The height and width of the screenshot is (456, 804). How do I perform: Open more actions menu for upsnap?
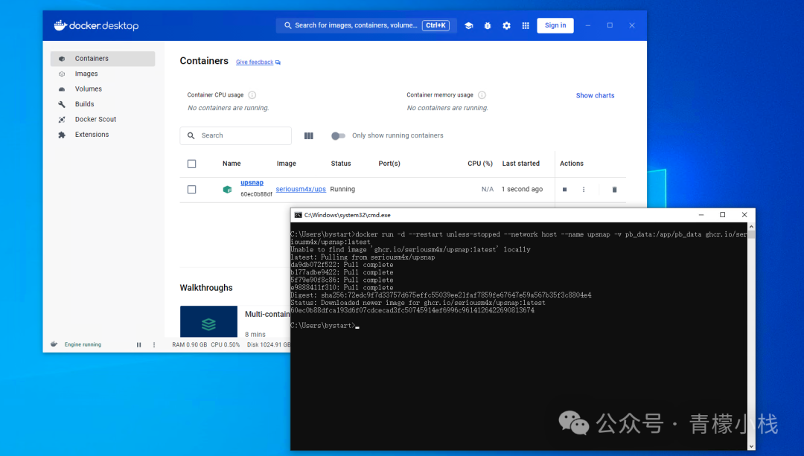point(584,190)
